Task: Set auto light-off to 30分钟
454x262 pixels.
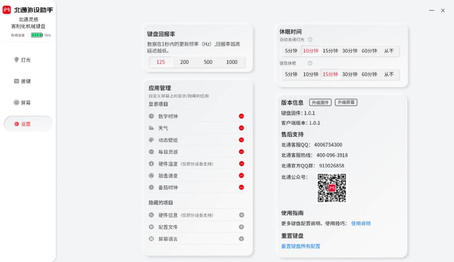Action: tap(350, 51)
